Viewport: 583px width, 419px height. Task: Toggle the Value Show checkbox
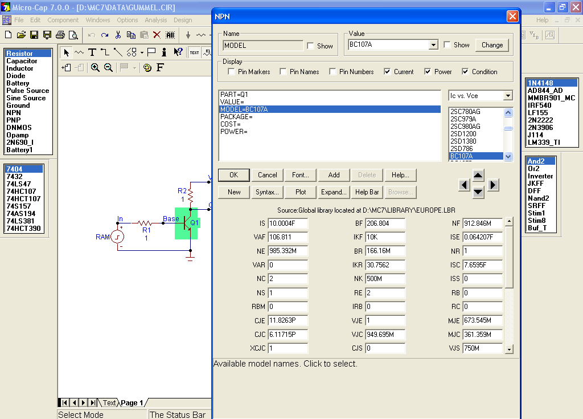(x=447, y=44)
